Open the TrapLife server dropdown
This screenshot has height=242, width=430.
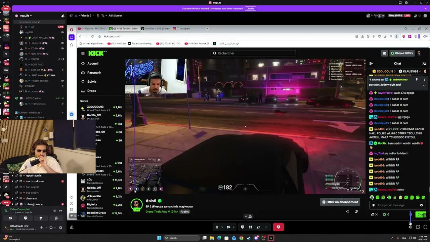[x=25, y=16]
